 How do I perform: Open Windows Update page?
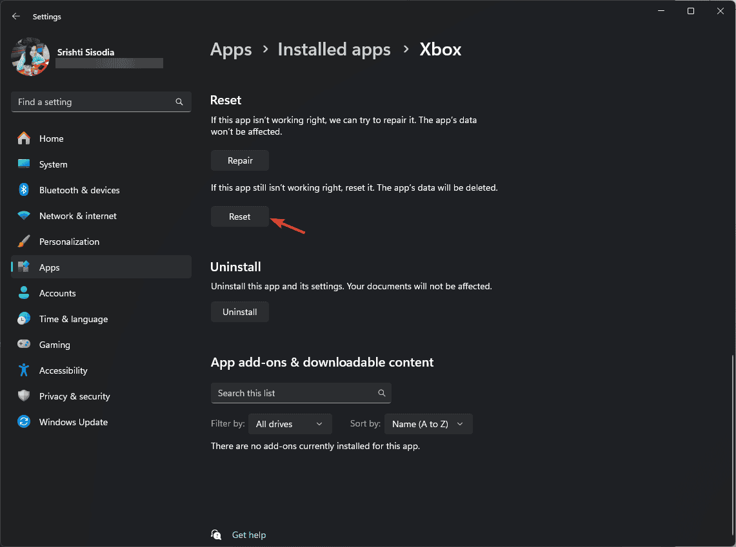pos(101,422)
